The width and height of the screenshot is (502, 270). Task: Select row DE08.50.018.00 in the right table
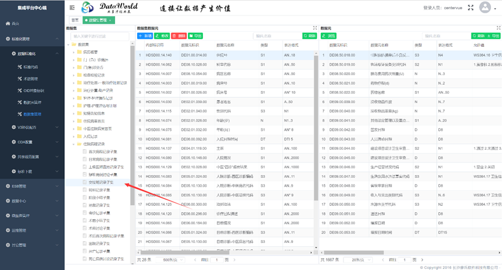click(411, 55)
